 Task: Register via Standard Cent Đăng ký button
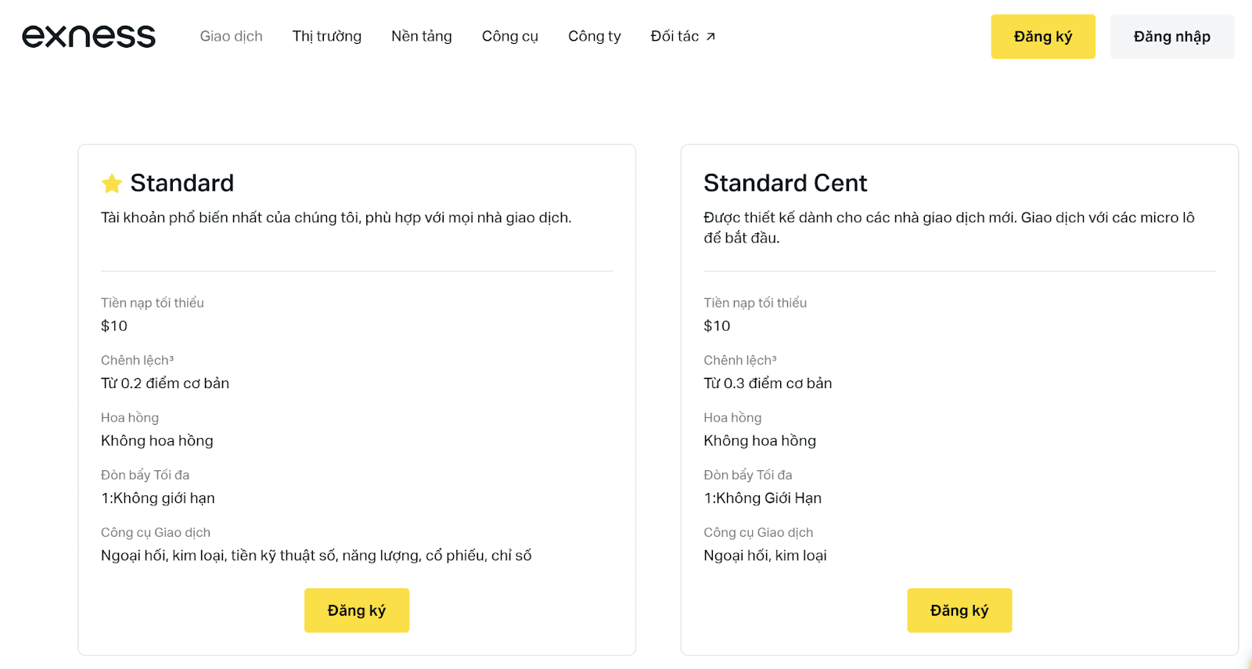959,610
